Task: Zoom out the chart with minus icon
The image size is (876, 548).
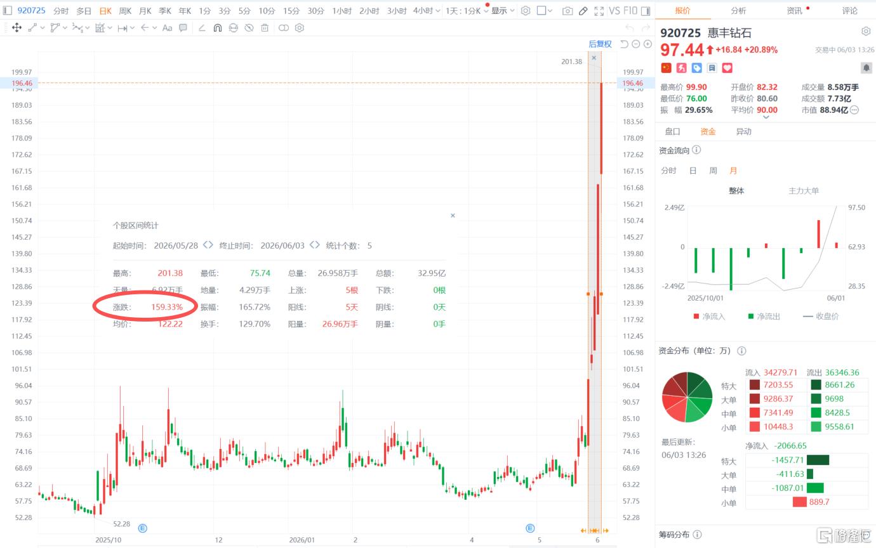Action: pyautogui.click(x=636, y=44)
